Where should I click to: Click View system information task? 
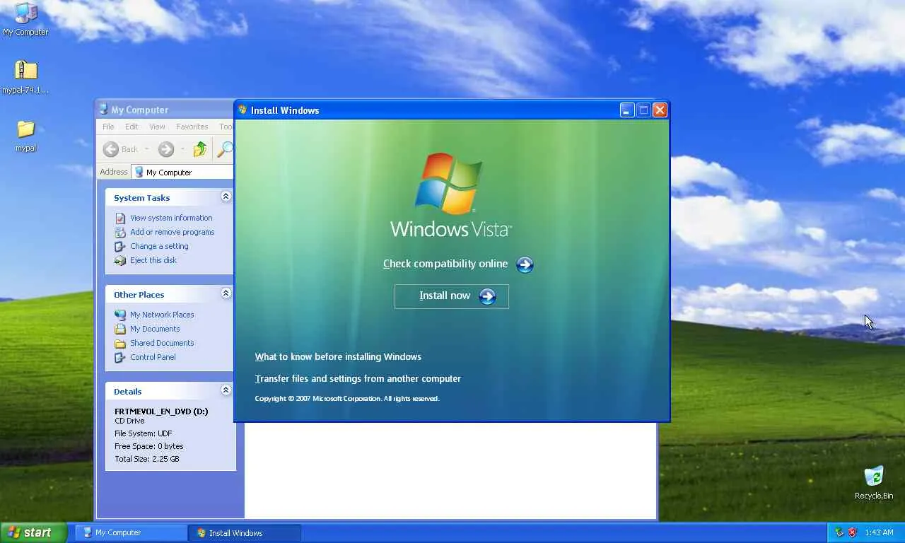point(171,218)
